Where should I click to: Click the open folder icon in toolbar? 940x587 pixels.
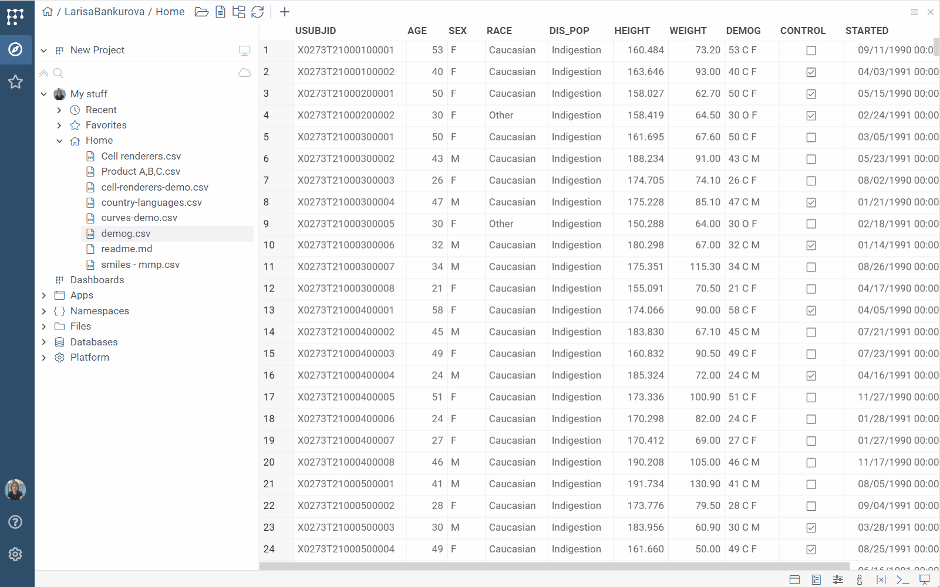coord(201,12)
